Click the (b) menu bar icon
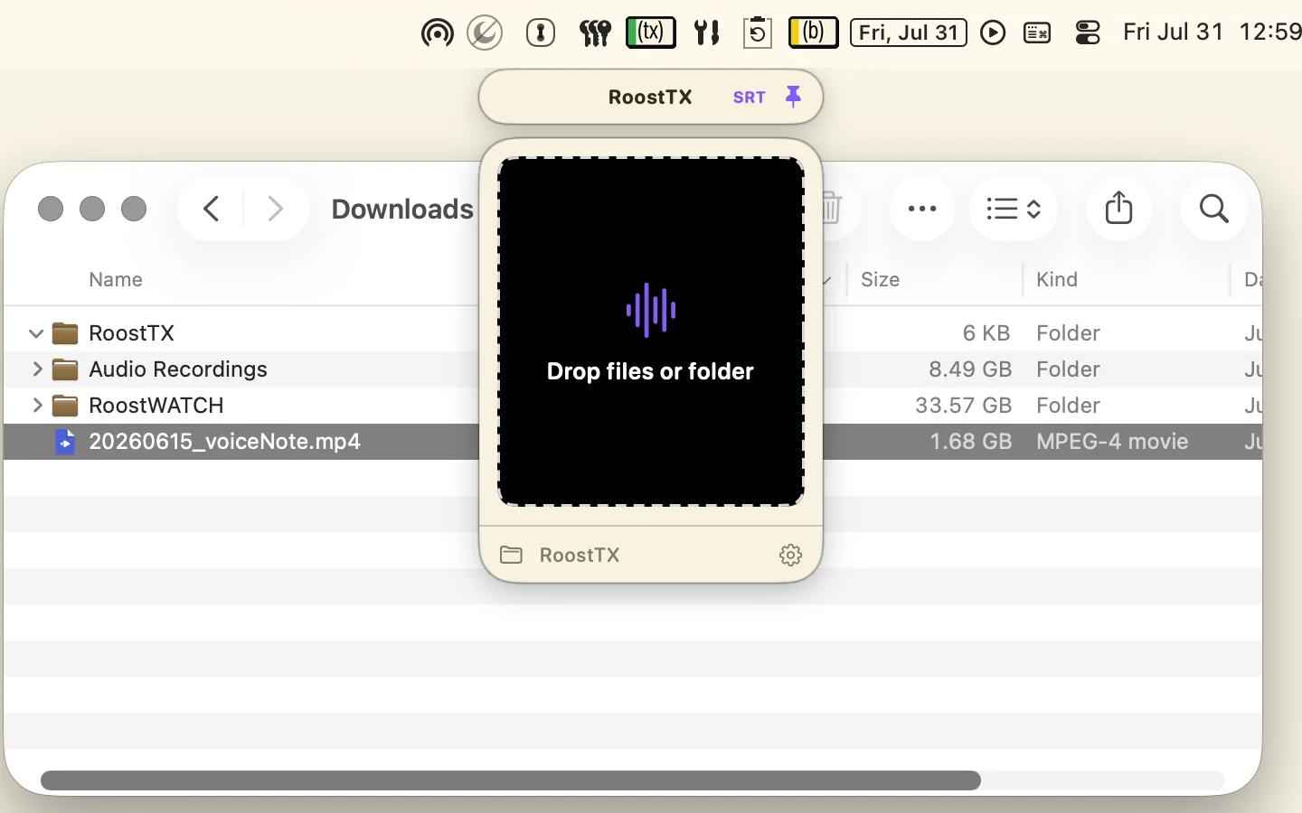 coord(814,33)
